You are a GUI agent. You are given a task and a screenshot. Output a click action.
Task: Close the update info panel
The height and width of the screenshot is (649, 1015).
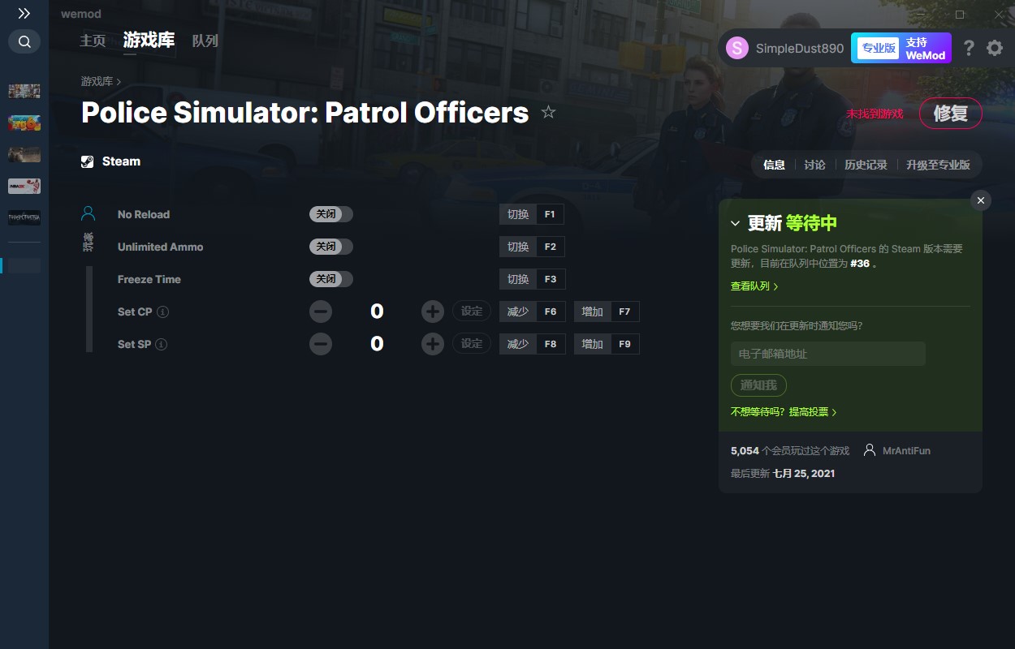[x=981, y=200]
